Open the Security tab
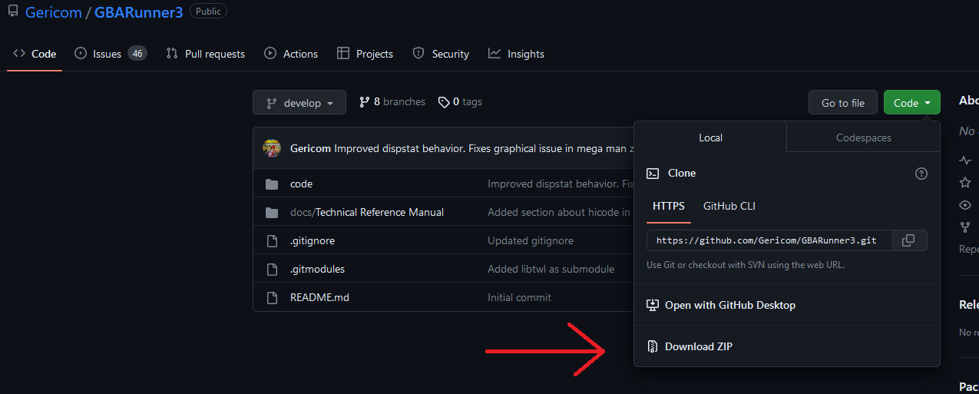 tap(441, 54)
